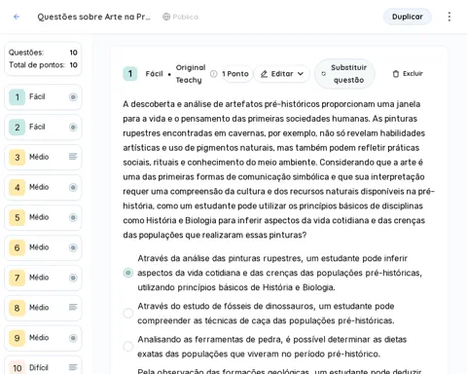Open the Editar dropdown chevron
This screenshot has height=374, width=467.
[301, 74]
